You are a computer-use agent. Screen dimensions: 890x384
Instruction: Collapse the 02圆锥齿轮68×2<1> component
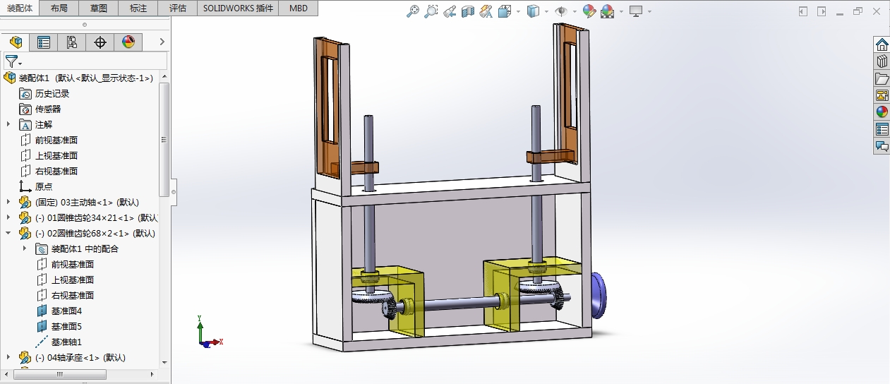coord(8,233)
